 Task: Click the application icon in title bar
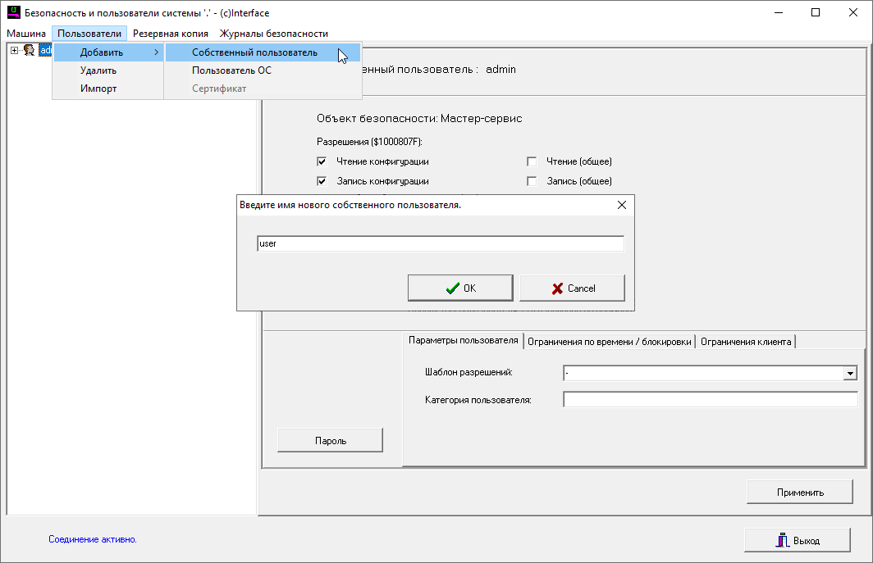tap(13, 13)
